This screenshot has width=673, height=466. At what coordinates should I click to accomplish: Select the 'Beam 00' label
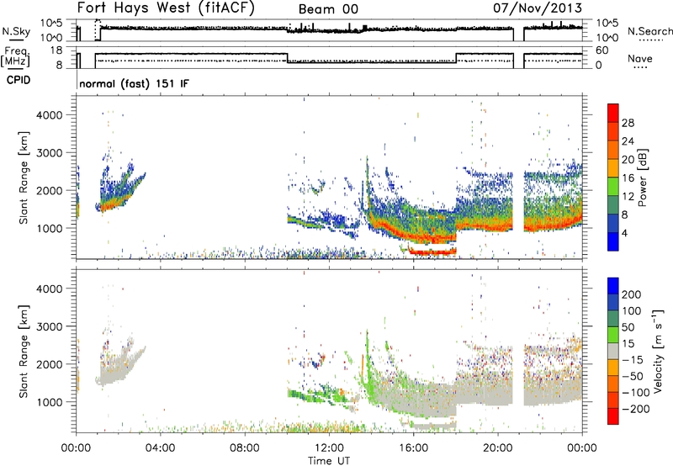click(328, 9)
